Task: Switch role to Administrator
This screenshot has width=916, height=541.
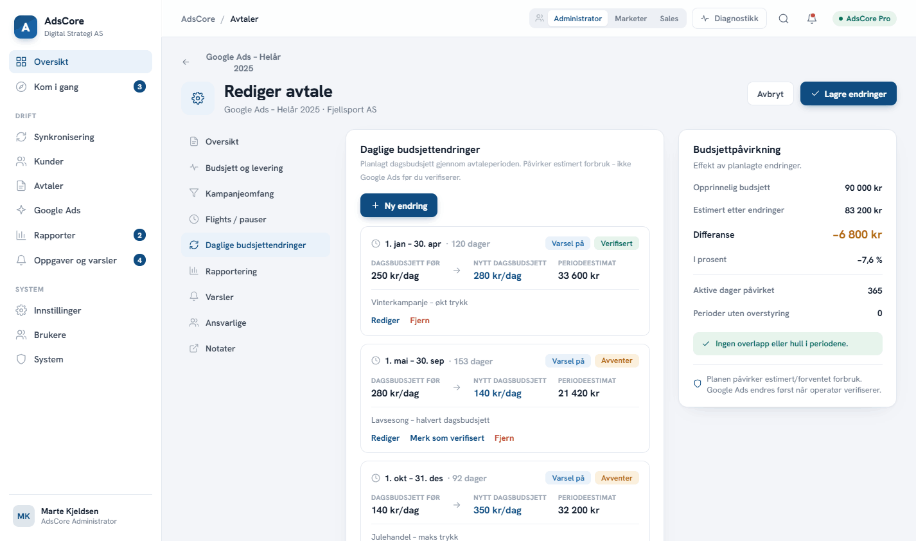Action: click(x=577, y=19)
